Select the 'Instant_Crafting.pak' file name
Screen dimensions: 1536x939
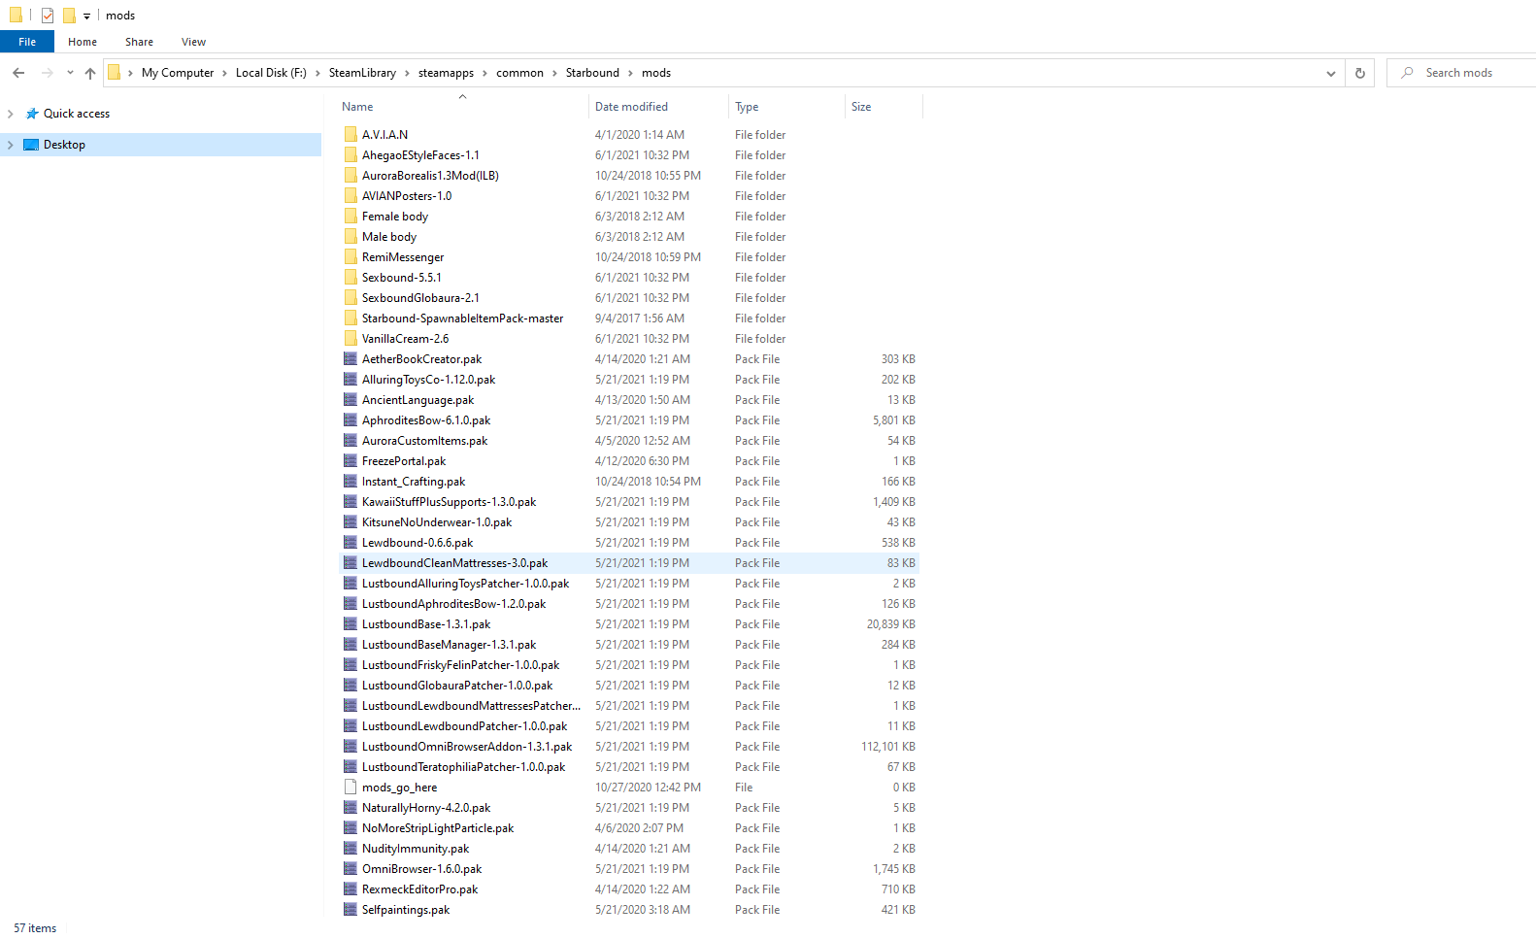414,482
